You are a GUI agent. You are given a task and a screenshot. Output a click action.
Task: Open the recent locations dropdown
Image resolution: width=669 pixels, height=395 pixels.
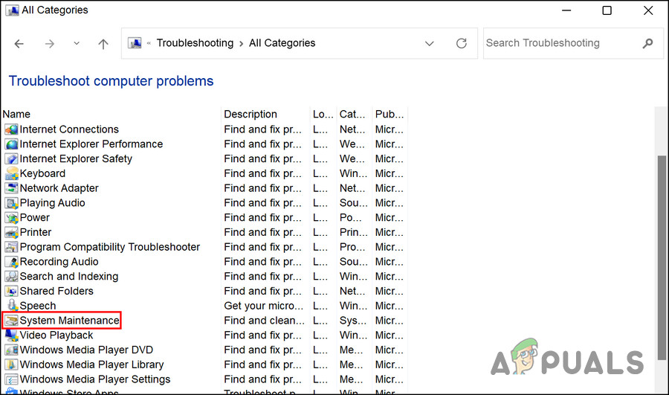77,44
